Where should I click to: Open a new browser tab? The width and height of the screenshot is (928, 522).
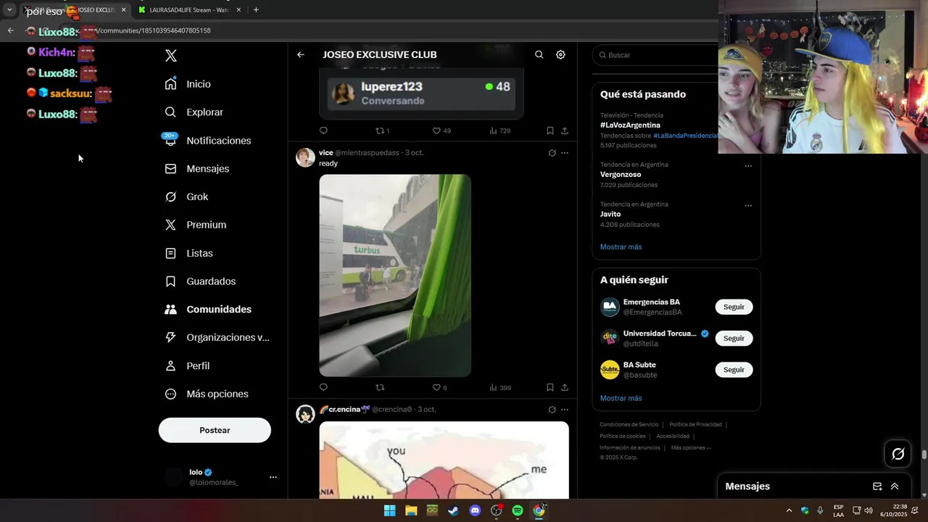pyautogui.click(x=256, y=10)
